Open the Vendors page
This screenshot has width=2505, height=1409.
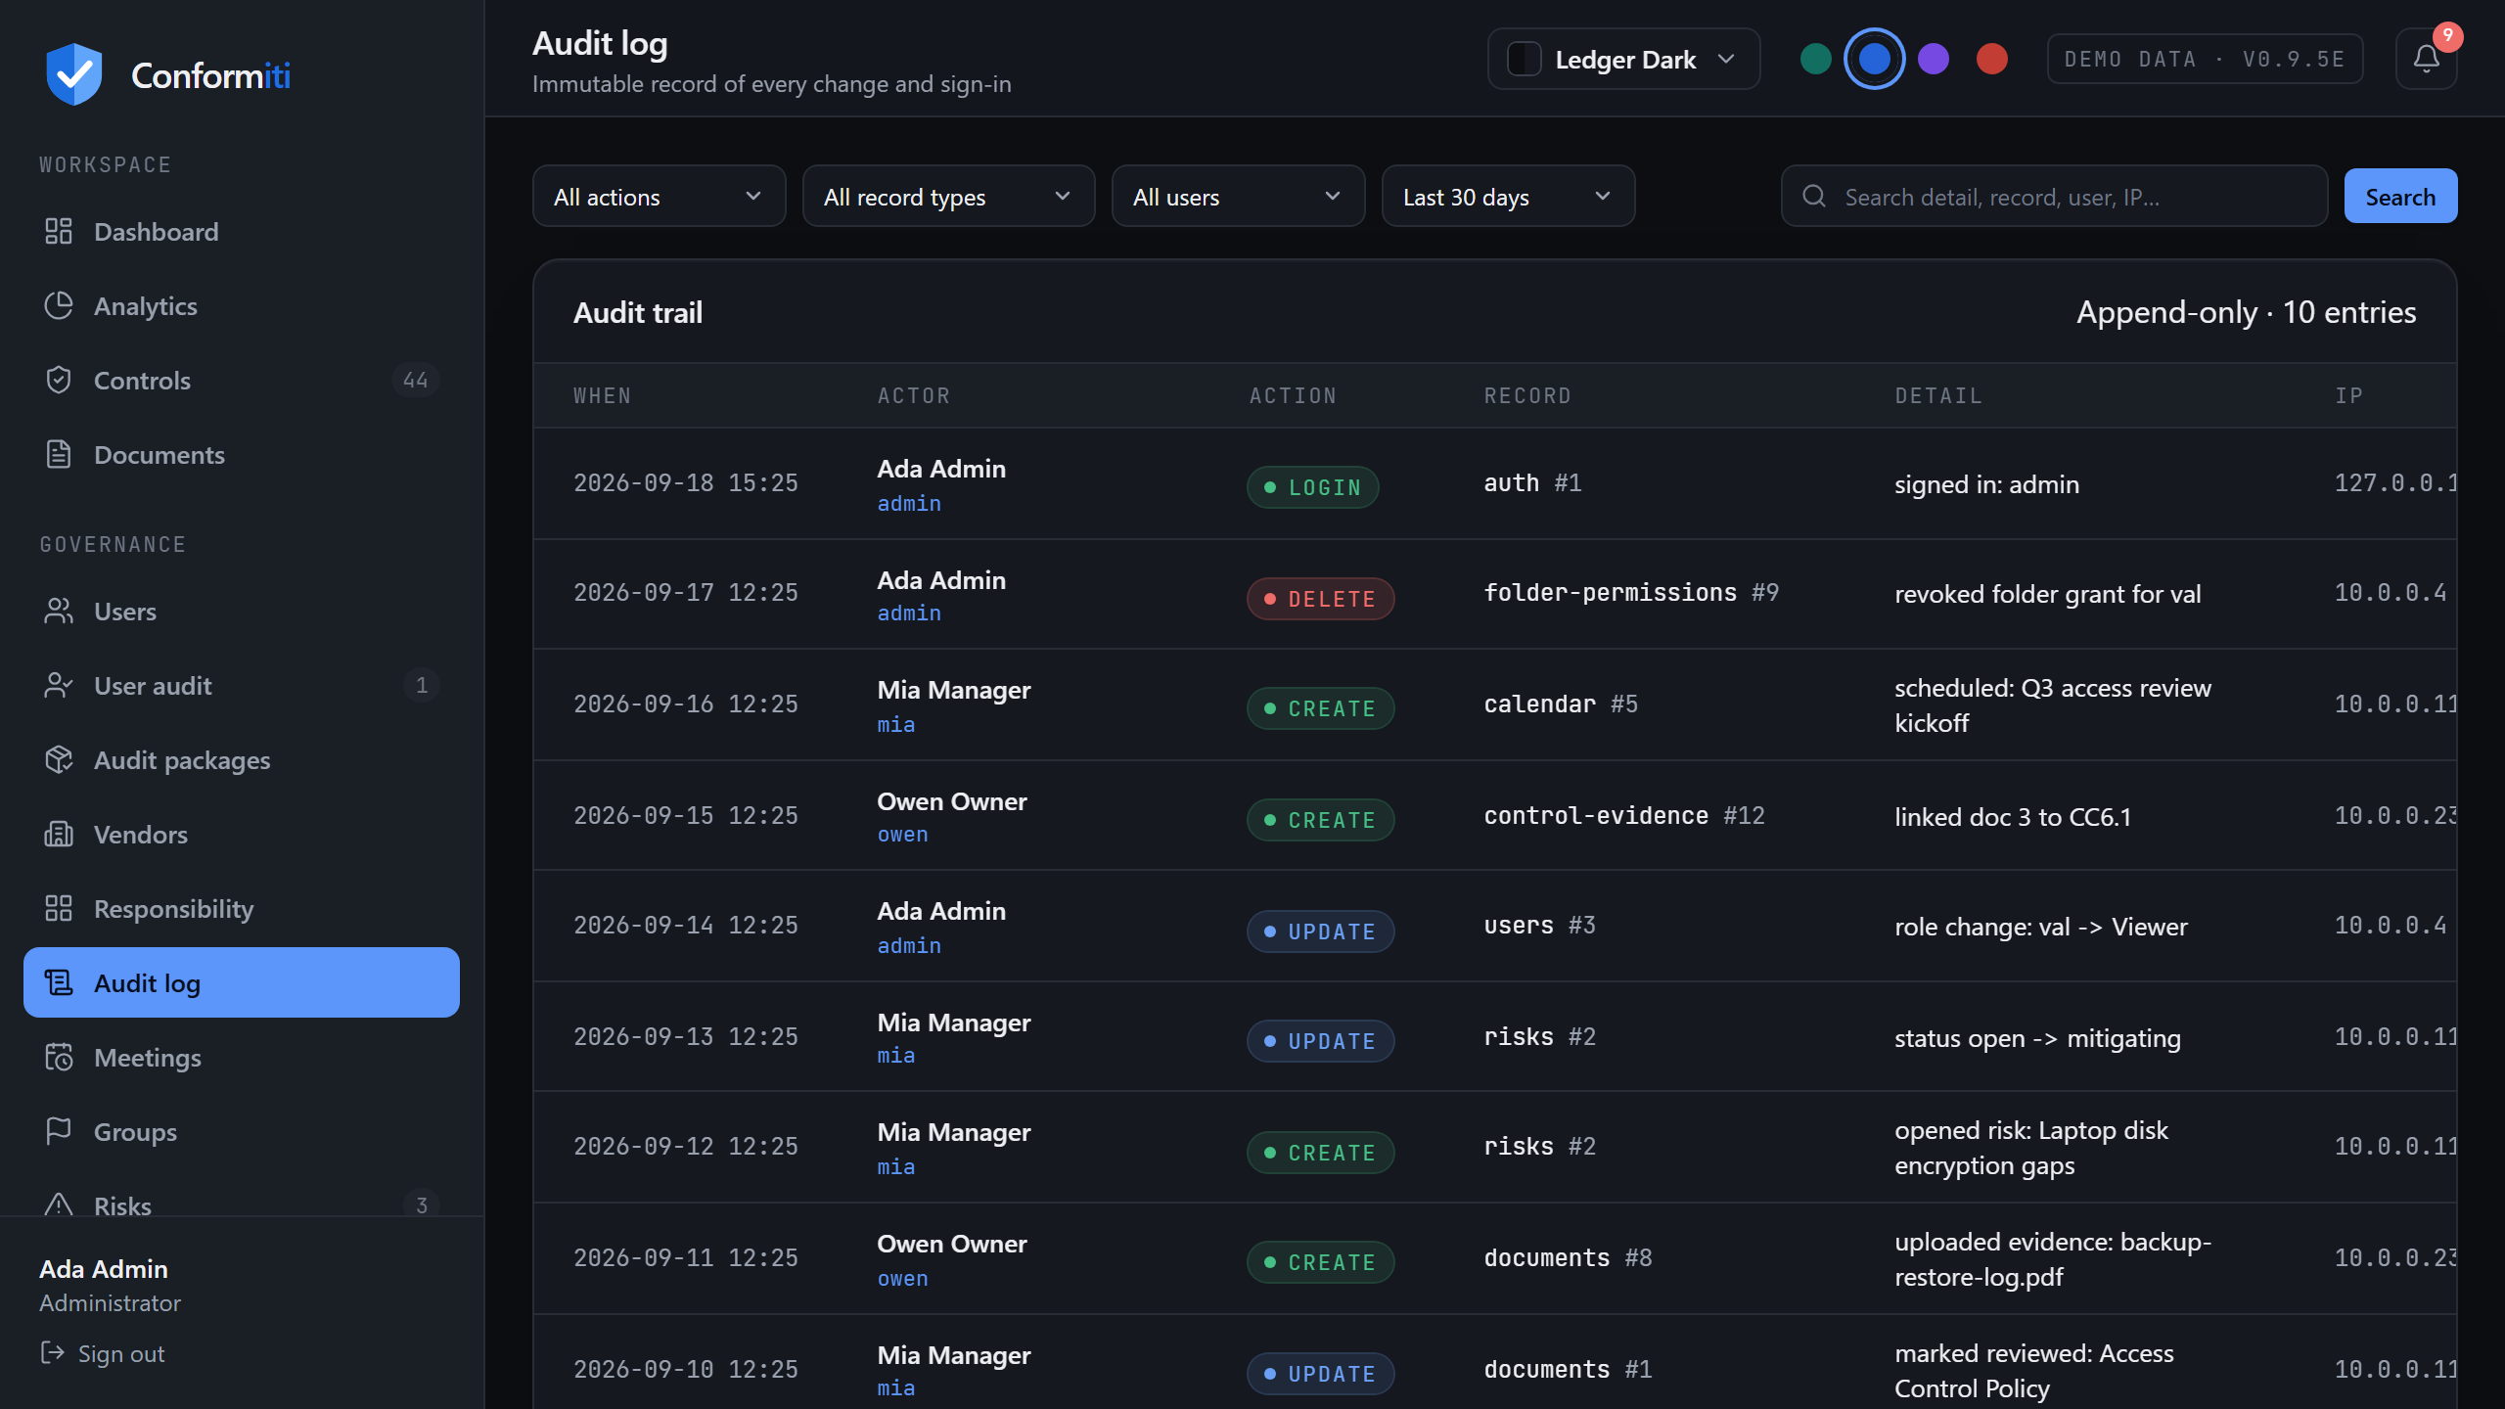click(242, 834)
